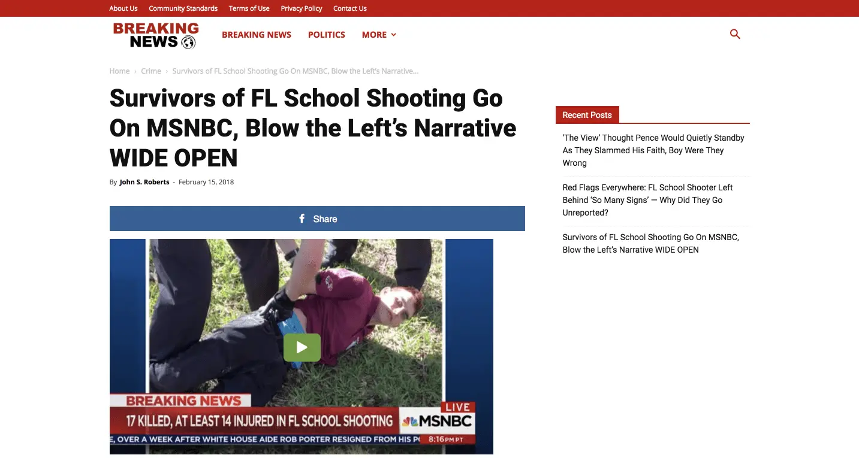Share the article on Facebook
Viewport: 859px width, 458px height.
[317, 219]
